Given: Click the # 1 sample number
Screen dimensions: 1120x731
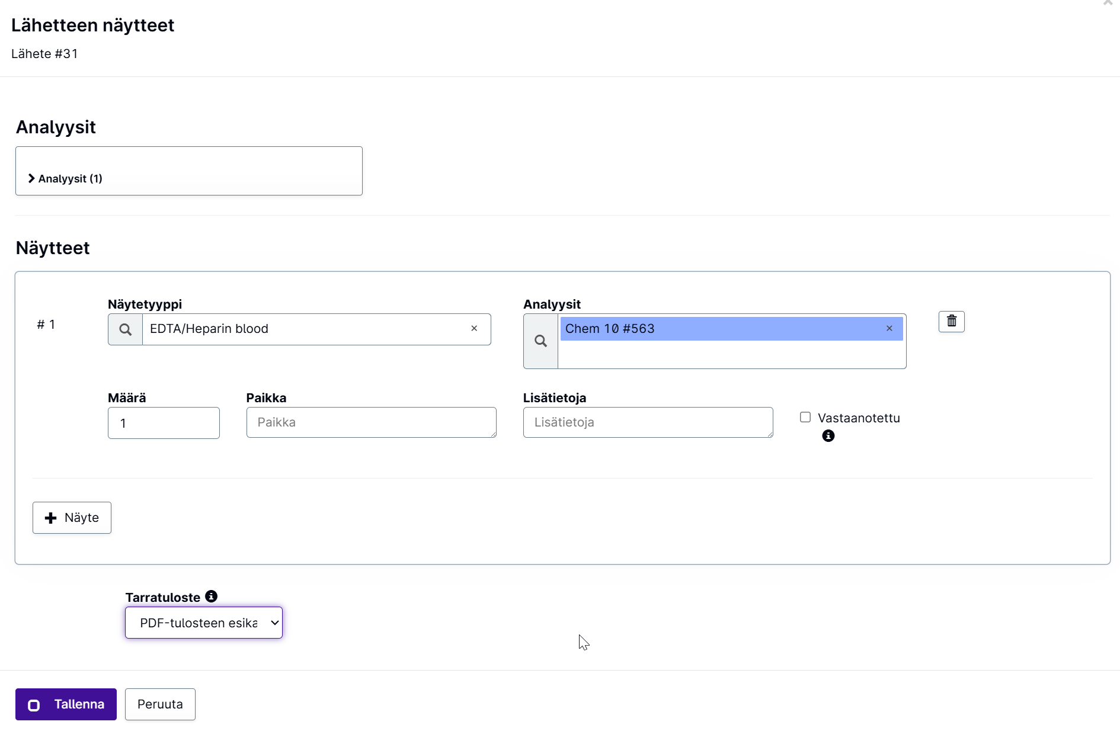Looking at the screenshot, I should click(46, 325).
